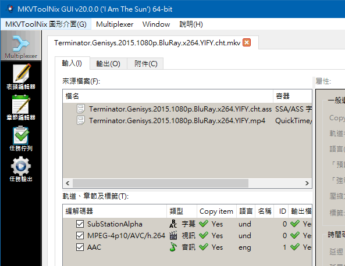Click und language cell of SubStationAlpha track
The image size is (345, 266).
(x=245, y=224)
